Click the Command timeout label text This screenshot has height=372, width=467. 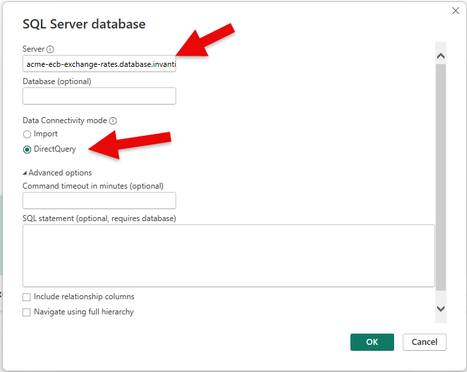point(93,186)
